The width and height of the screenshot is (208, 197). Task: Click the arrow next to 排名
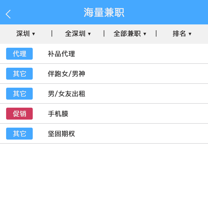point(190,34)
